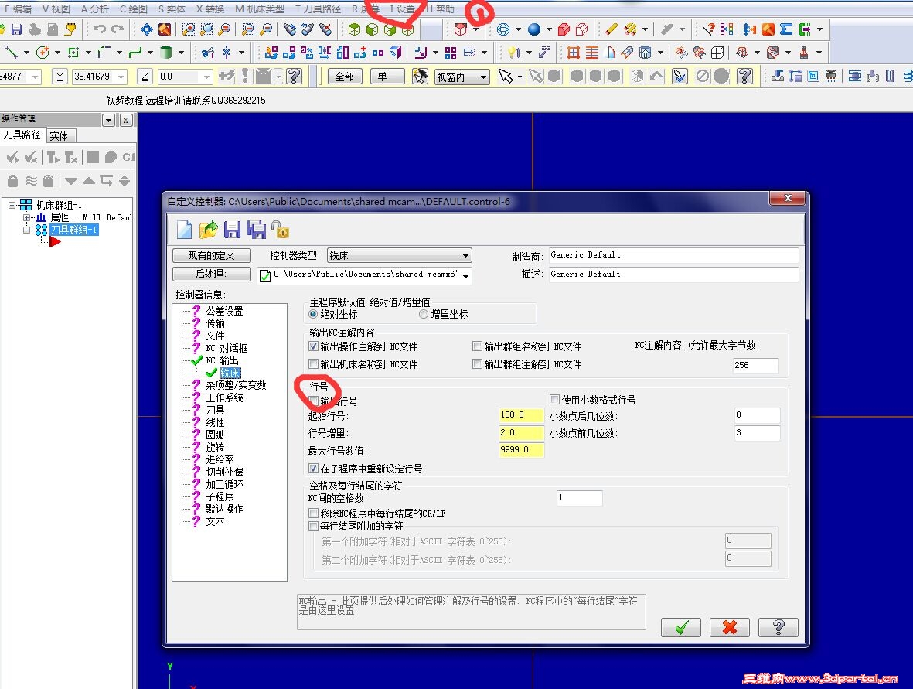Click the wireframe globe icon
The height and width of the screenshot is (689, 913).
[x=503, y=29]
